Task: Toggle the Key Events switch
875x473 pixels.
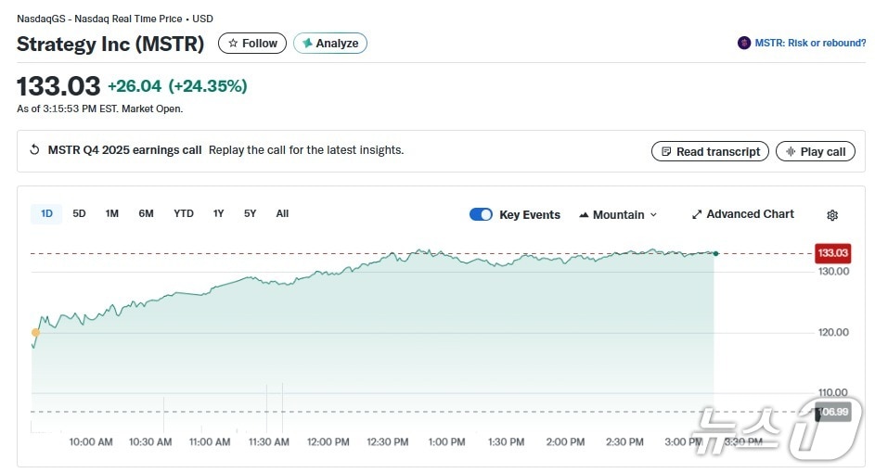Action: [481, 214]
